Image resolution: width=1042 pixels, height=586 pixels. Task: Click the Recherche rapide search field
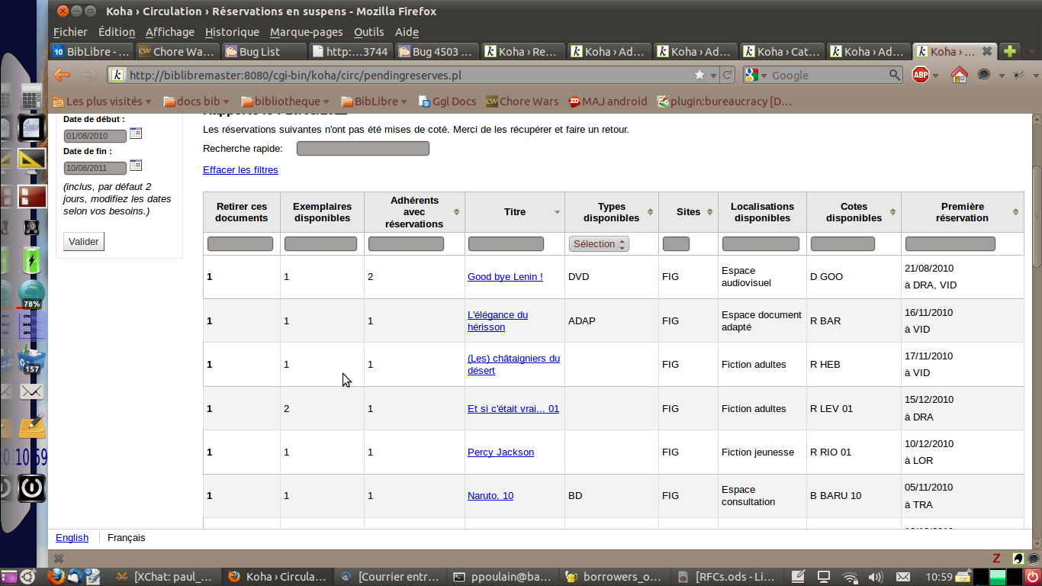point(362,149)
